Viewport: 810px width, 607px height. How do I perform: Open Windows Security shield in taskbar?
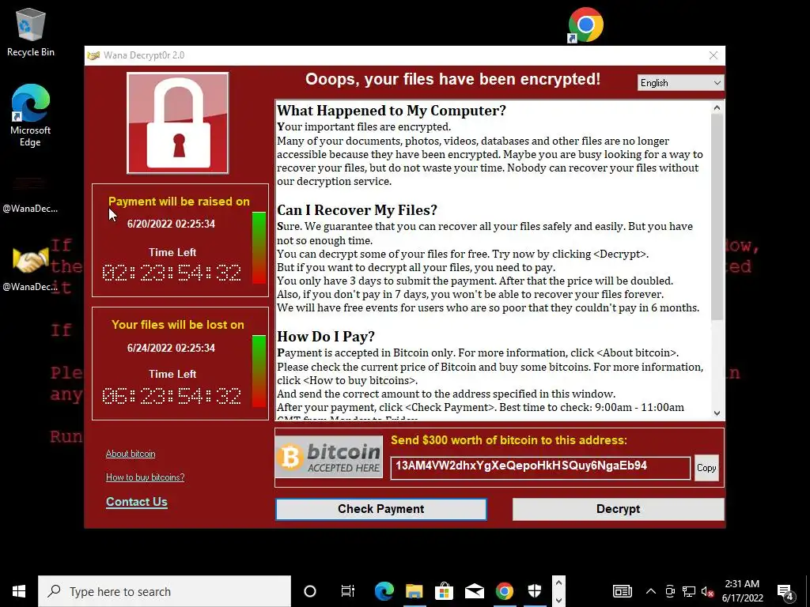[x=535, y=591]
